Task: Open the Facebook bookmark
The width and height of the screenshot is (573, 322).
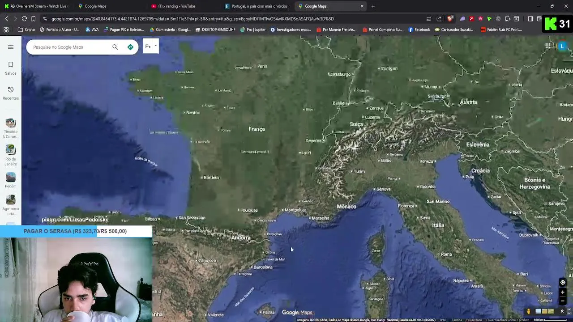Action: (419, 30)
